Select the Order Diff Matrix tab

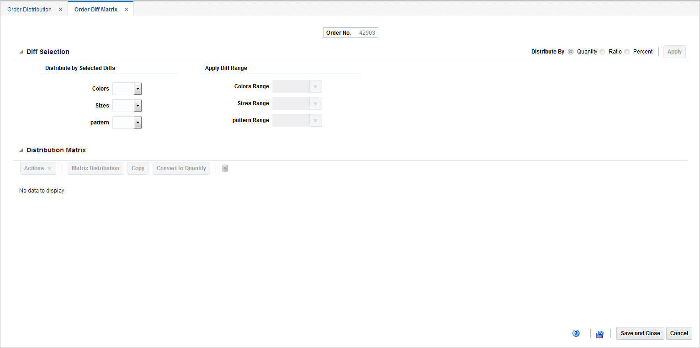coord(95,9)
